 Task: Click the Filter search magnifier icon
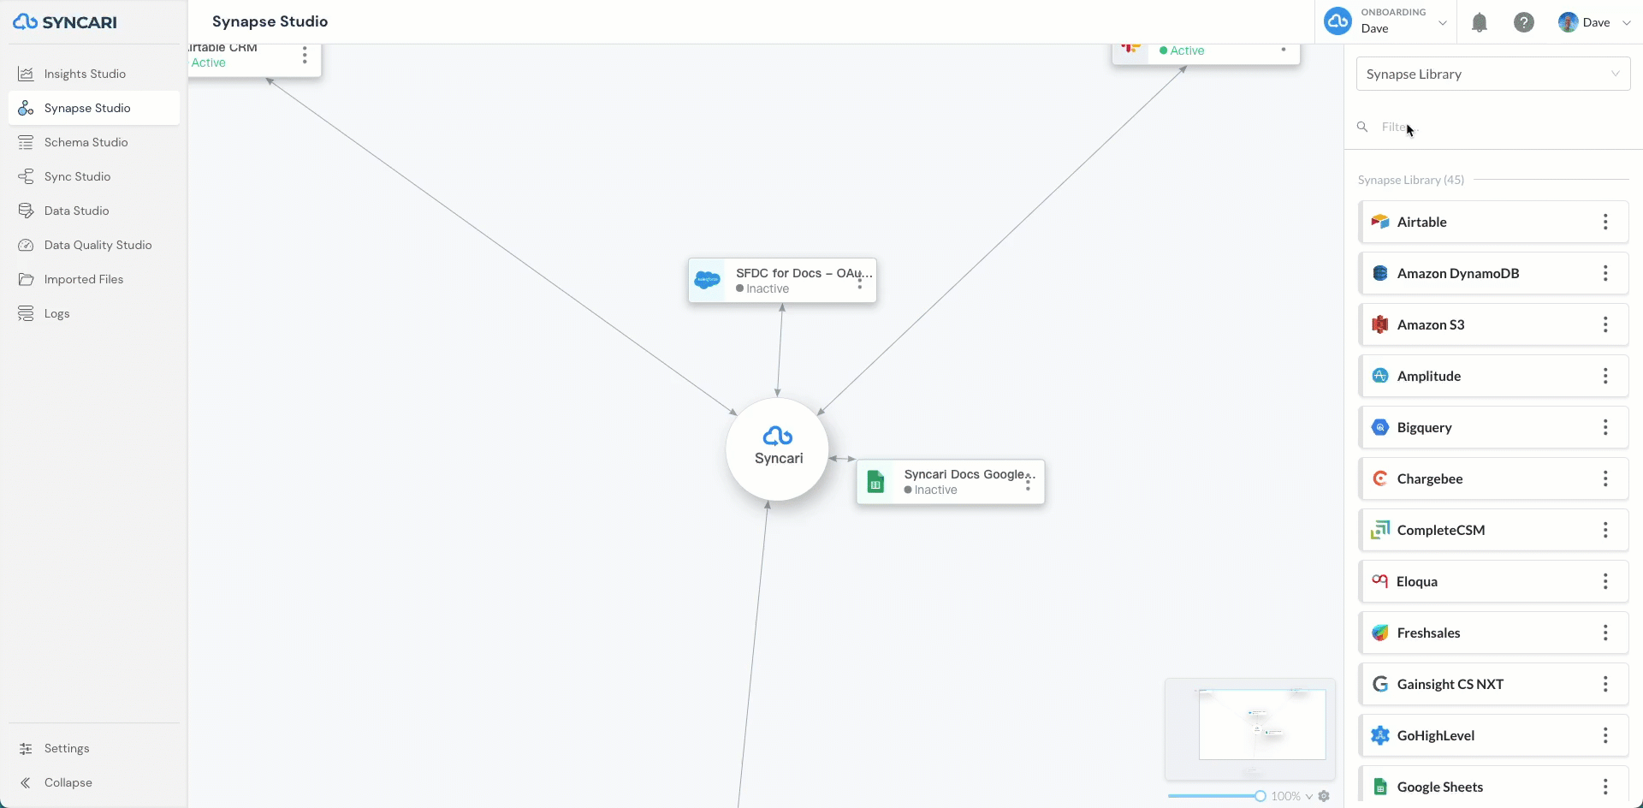pyautogui.click(x=1362, y=127)
